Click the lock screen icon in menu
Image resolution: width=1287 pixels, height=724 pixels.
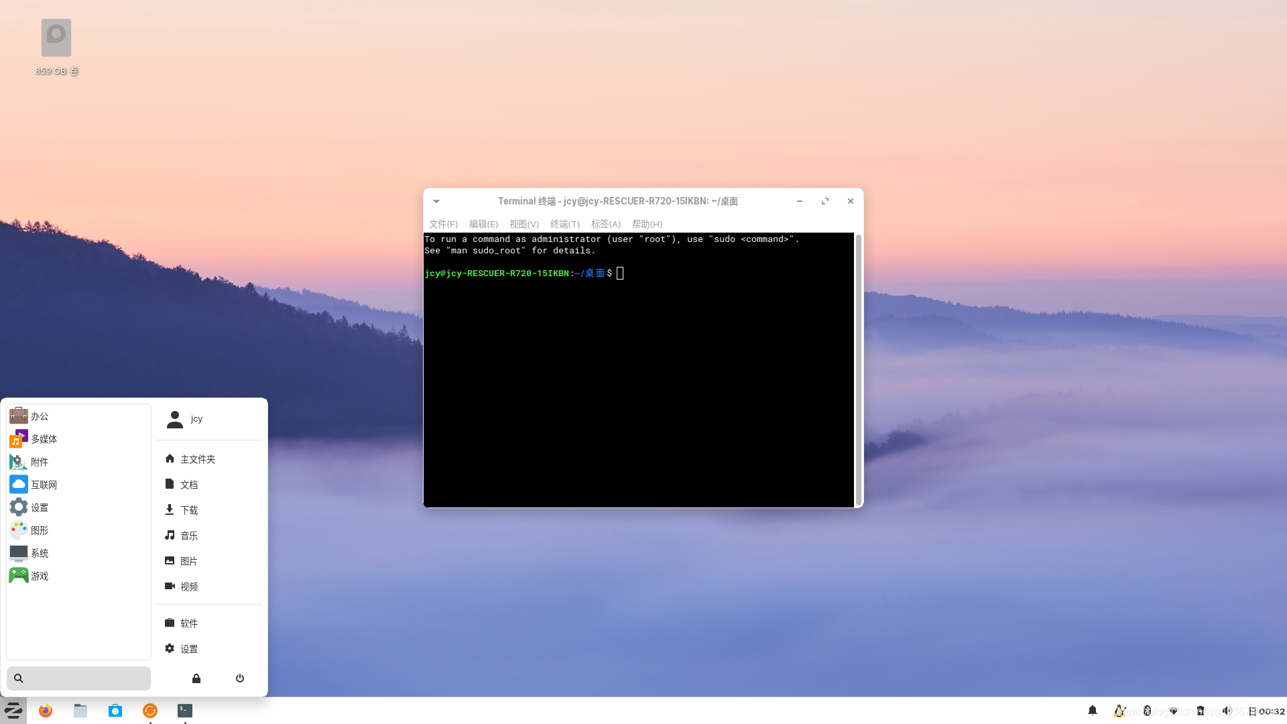(x=196, y=678)
